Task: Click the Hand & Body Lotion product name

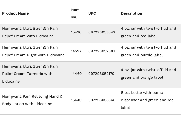Action: [x=32, y=100]
